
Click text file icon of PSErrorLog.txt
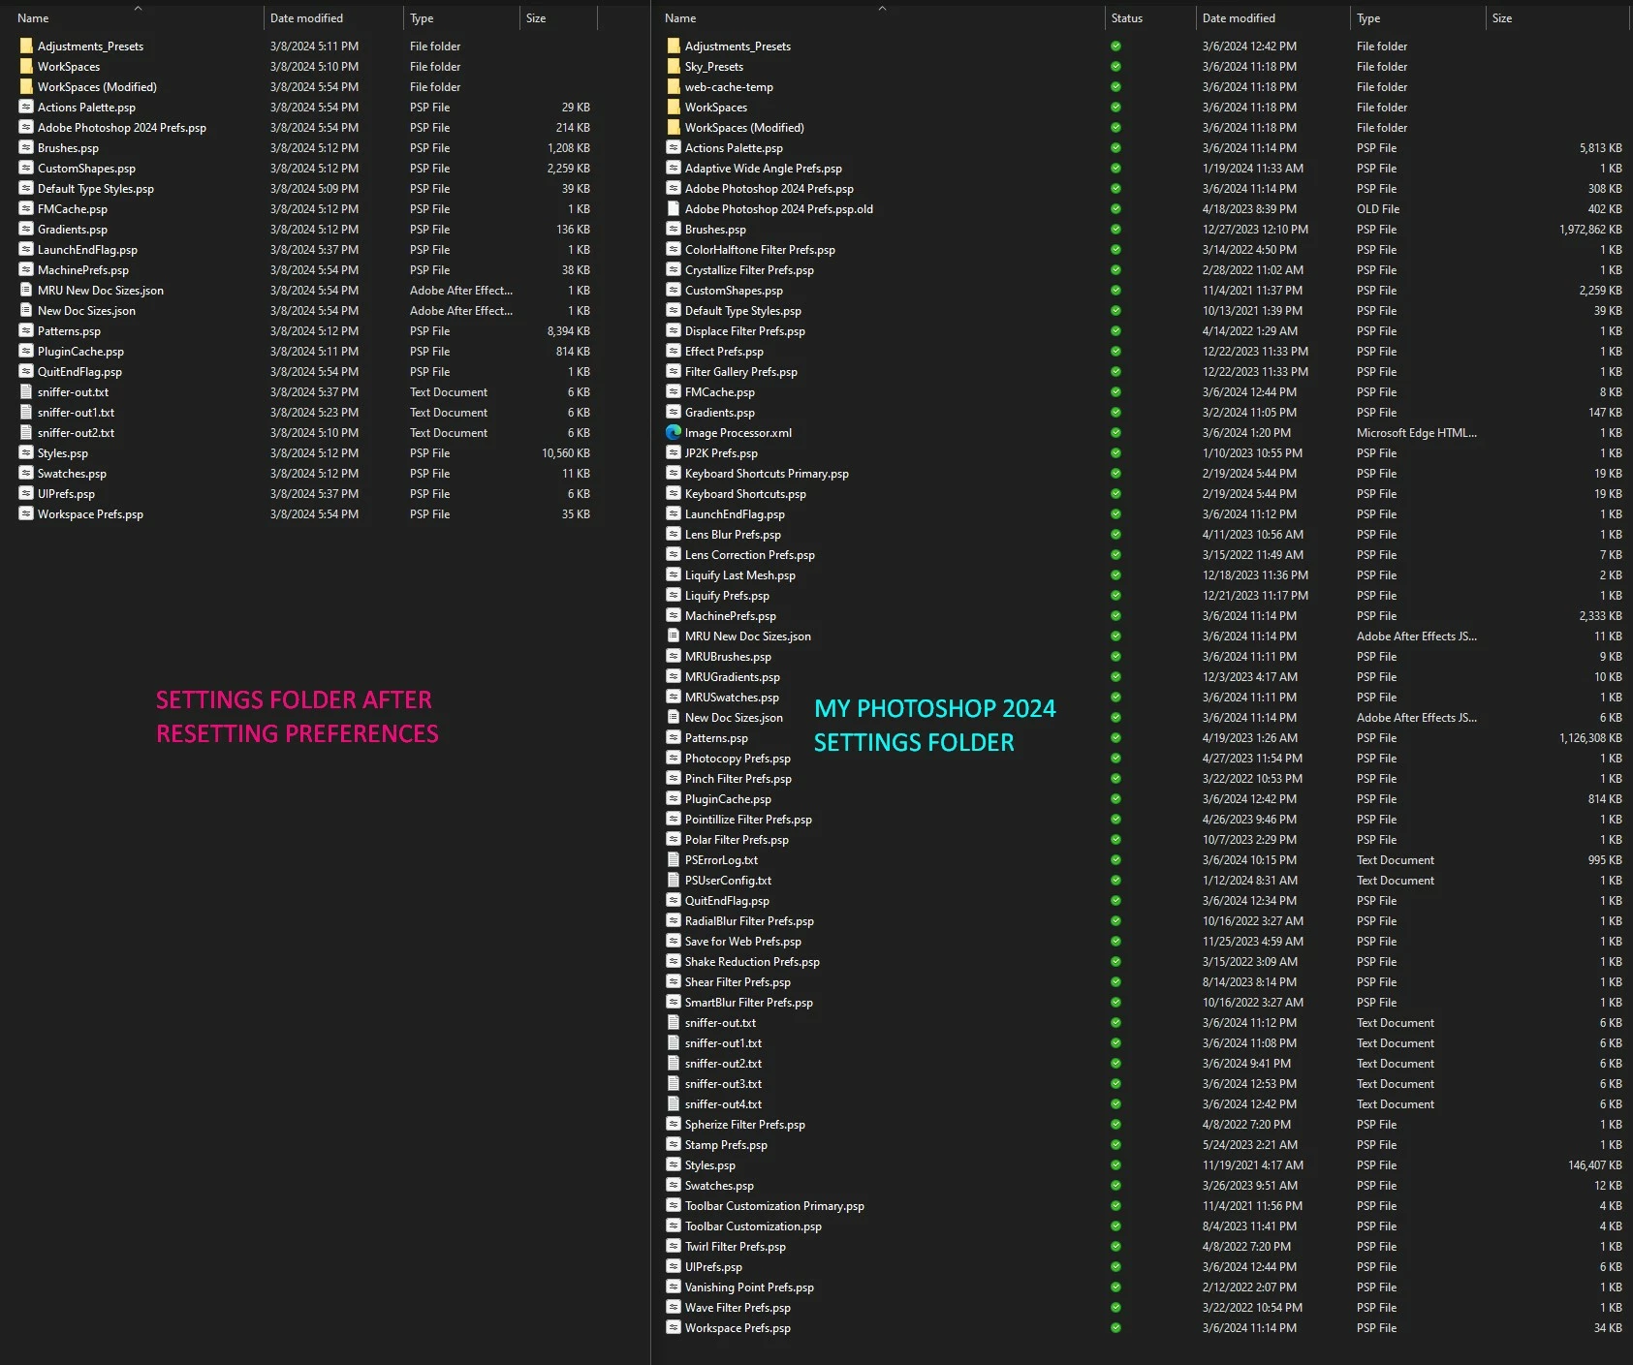pos(674,860)
